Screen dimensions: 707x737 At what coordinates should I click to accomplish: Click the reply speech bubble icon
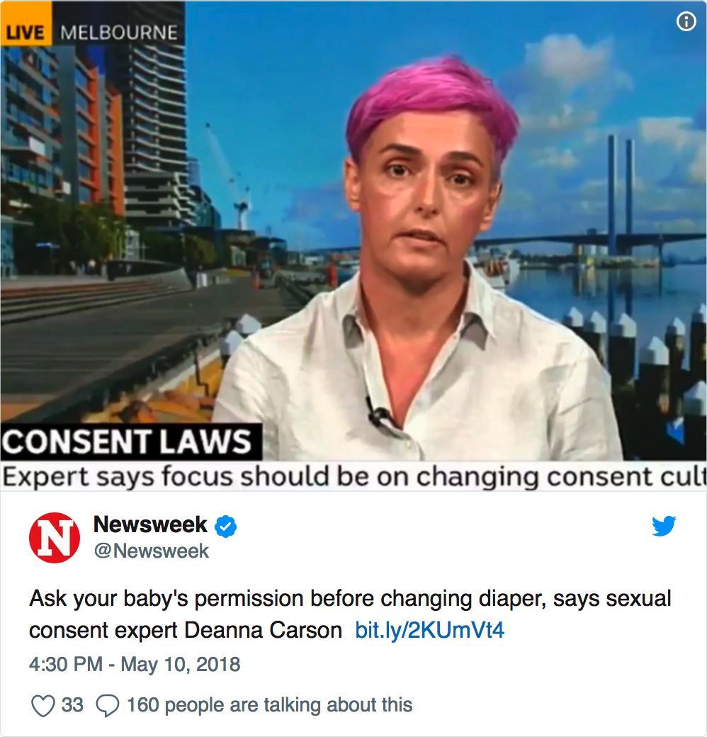point(108,706)
